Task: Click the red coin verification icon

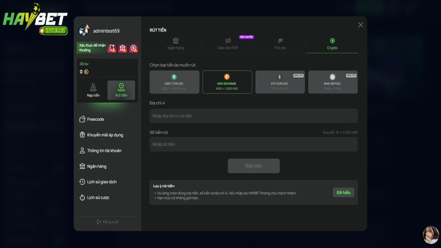Action: [133, 48]
